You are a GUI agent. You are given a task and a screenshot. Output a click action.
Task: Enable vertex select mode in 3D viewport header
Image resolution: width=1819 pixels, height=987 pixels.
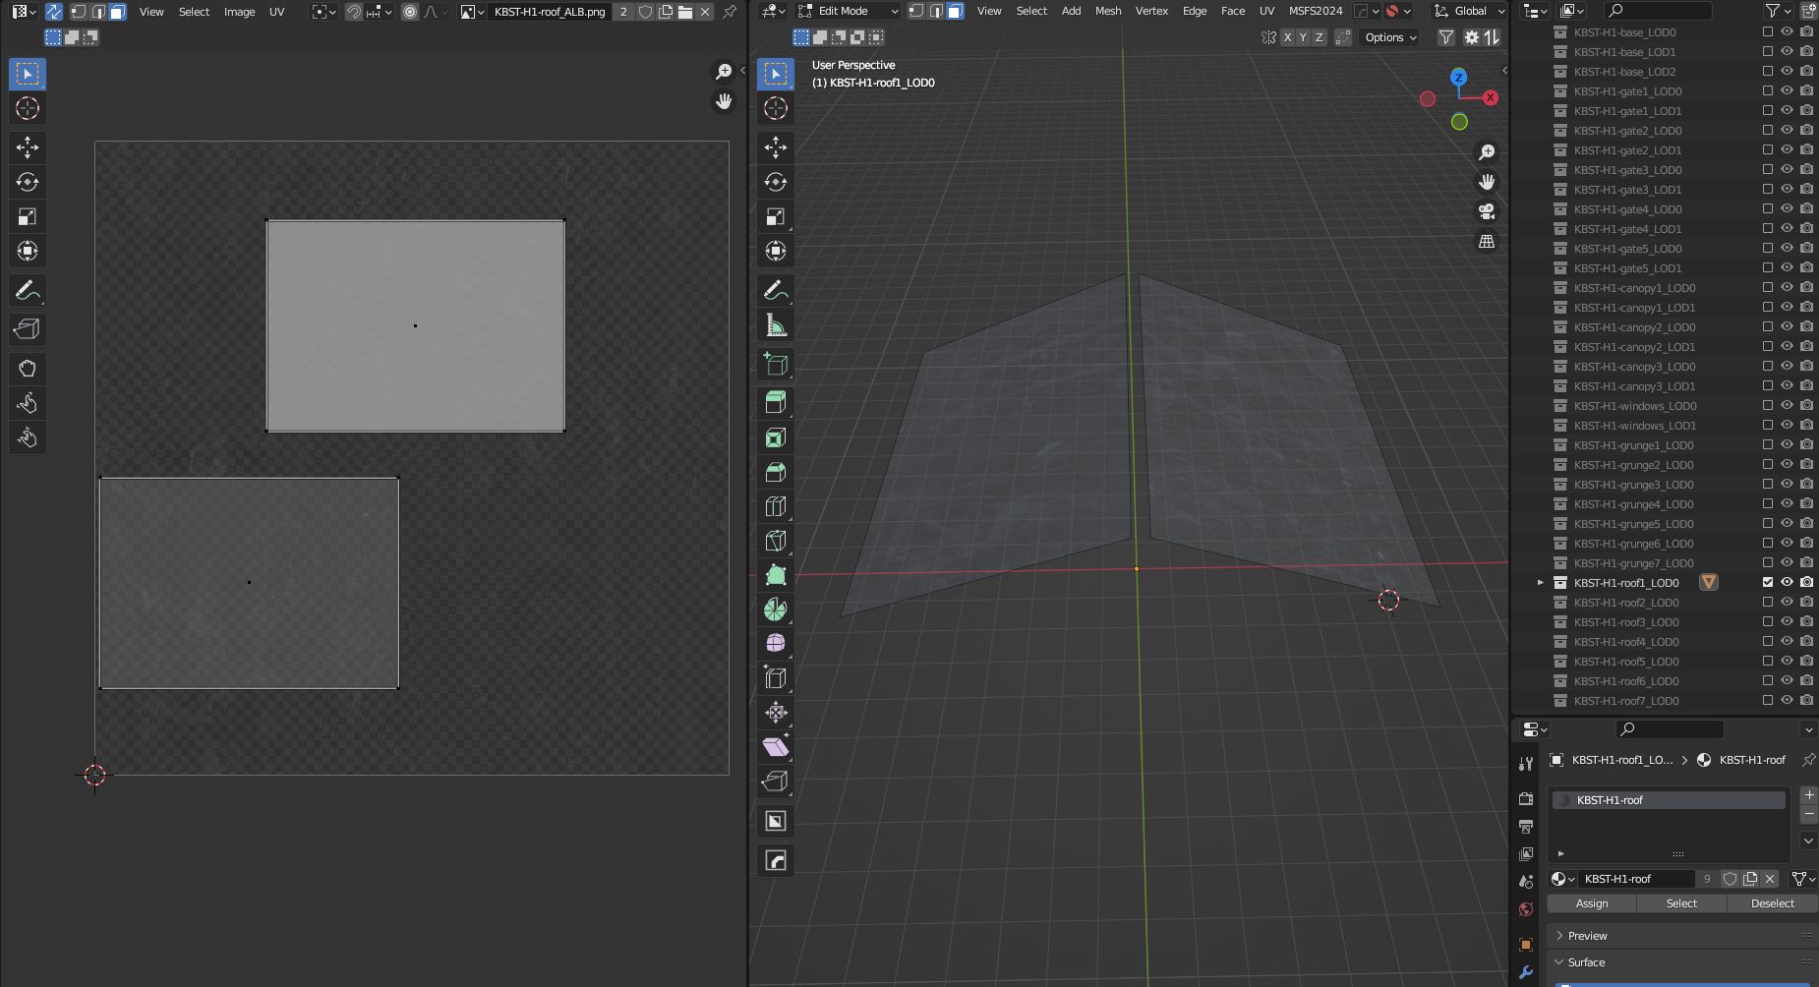click(915, 11)
